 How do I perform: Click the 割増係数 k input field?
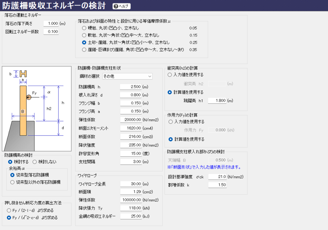click(x=217, y=185)
